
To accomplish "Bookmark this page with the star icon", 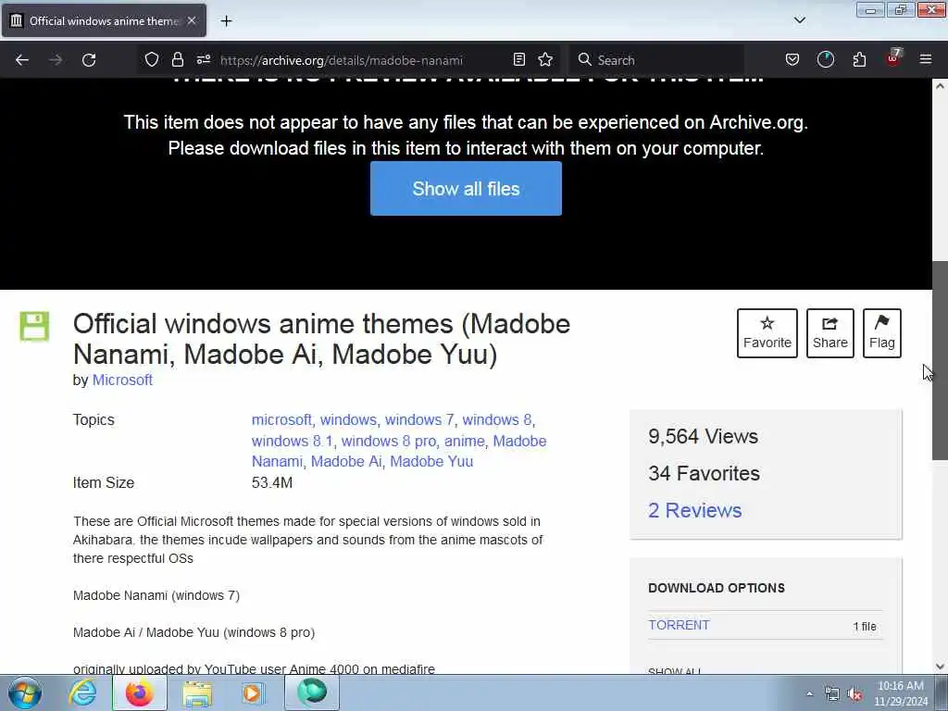I will pyautogui.click(x=545, y=59).
